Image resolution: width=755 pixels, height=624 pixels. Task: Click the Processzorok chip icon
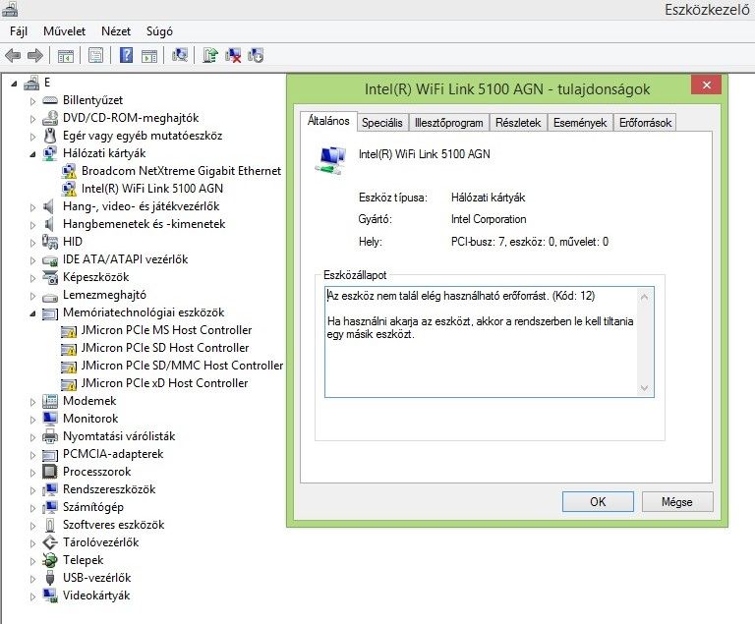click(50, 472)
